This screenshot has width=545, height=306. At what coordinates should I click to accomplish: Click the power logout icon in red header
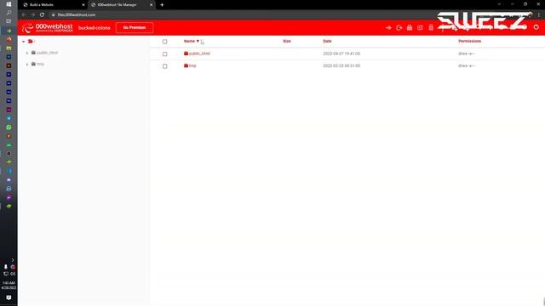point(536,27)
